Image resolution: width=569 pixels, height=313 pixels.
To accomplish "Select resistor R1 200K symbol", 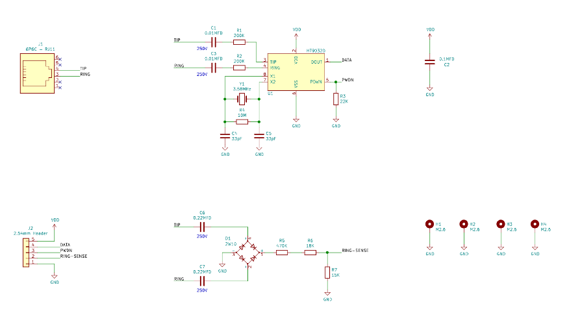I will [239, 41].
